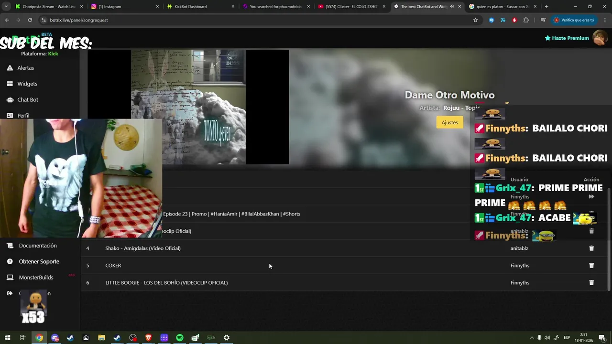The image size is (612, 344).
Task: Switch to quien es platon Google tab
Action: pyautogui.click(x=502, y=7)
